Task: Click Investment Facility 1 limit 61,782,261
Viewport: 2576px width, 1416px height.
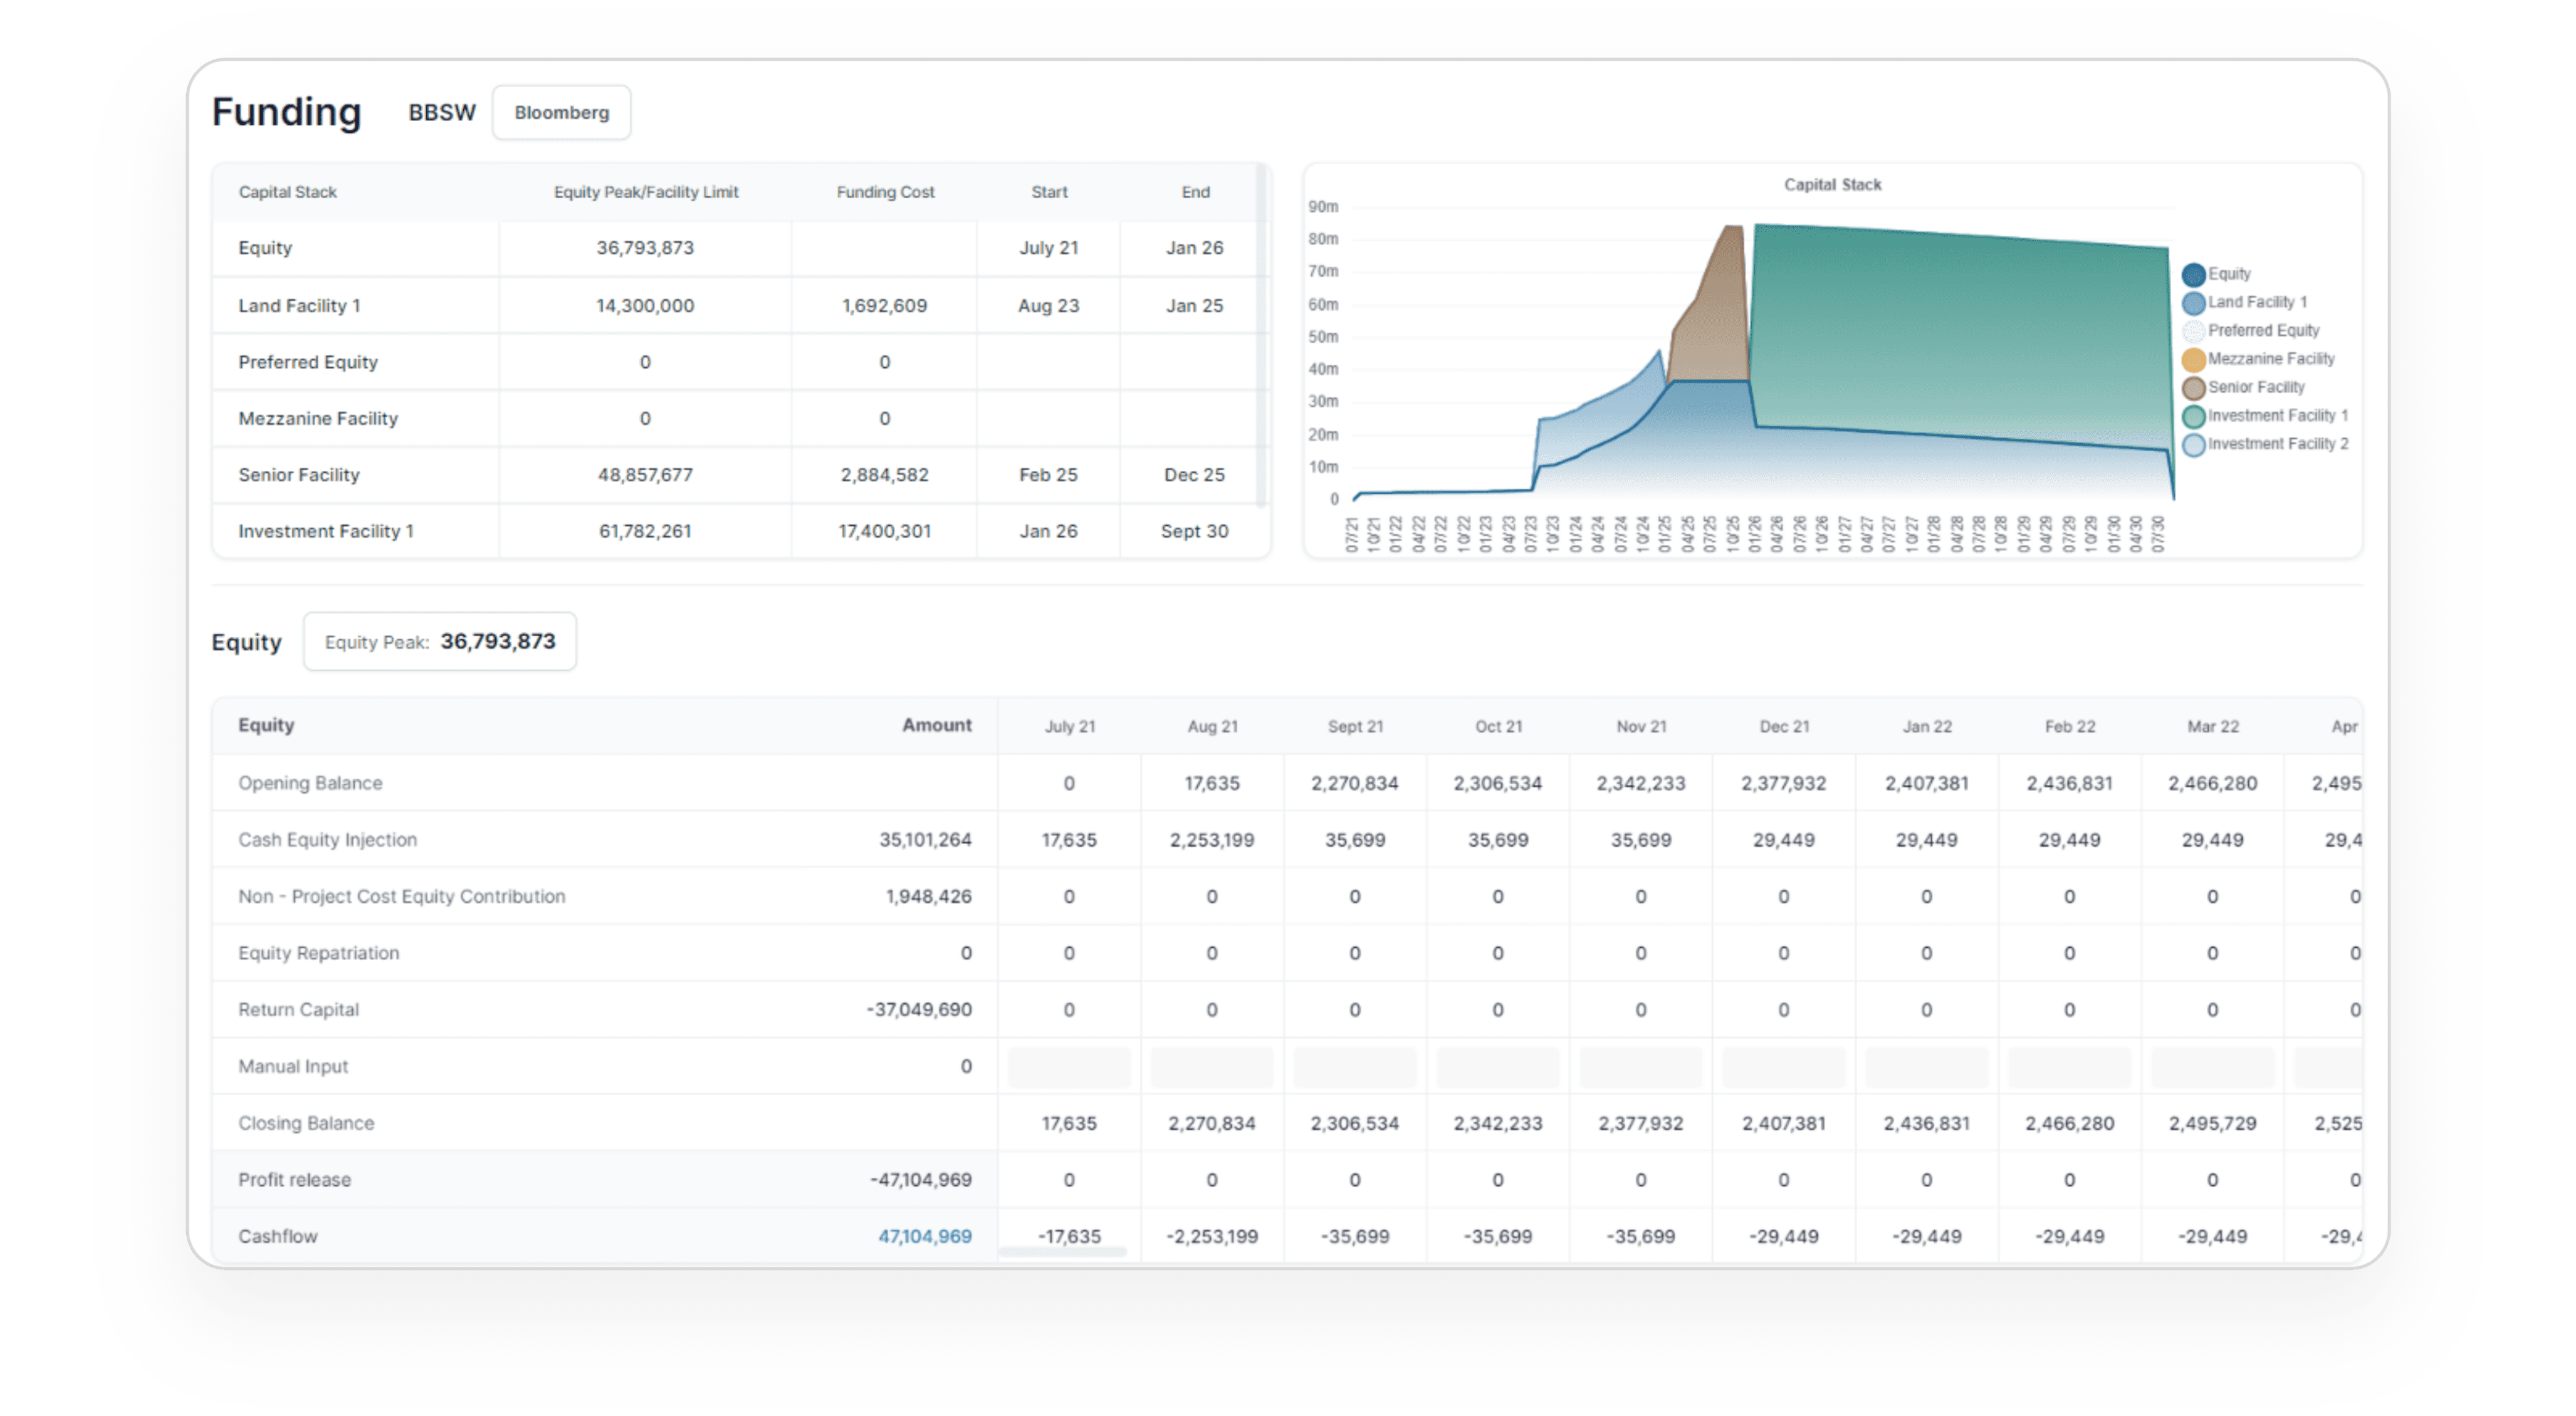Action: (645, 531)
